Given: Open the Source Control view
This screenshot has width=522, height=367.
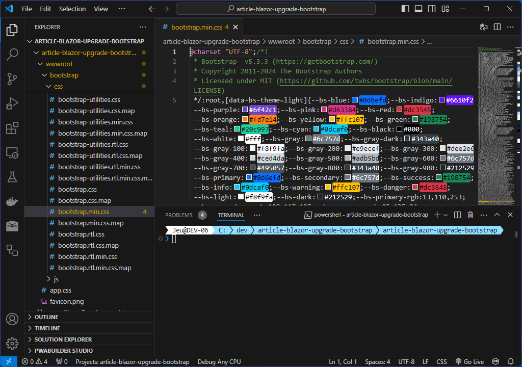Looking at the screenshot, I should point(12,79).
